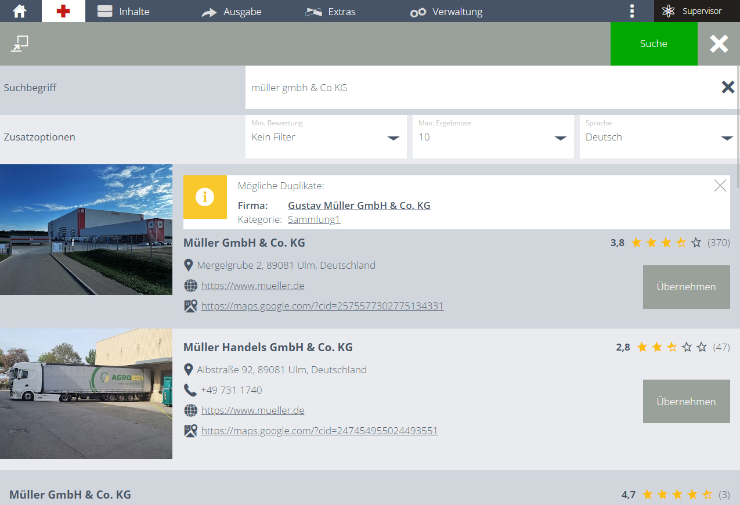Open the maps link ending in 4493551

[x=320, y=431]
